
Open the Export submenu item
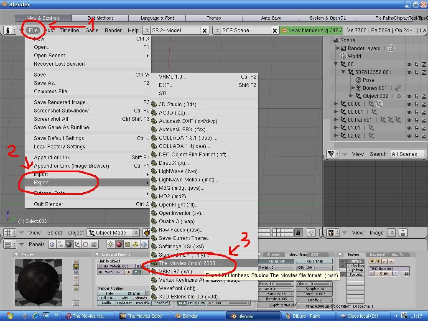[87, 183]
